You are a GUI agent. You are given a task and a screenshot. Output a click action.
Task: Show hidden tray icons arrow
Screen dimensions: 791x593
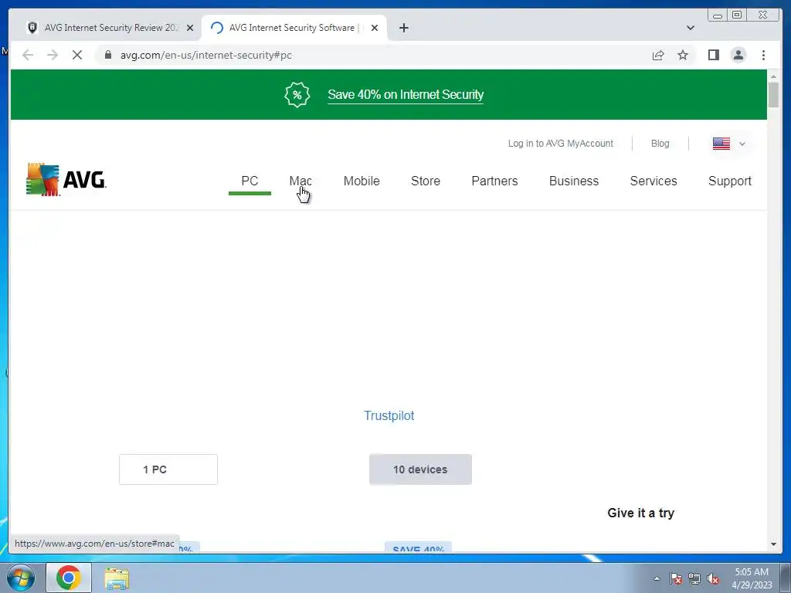657,579
